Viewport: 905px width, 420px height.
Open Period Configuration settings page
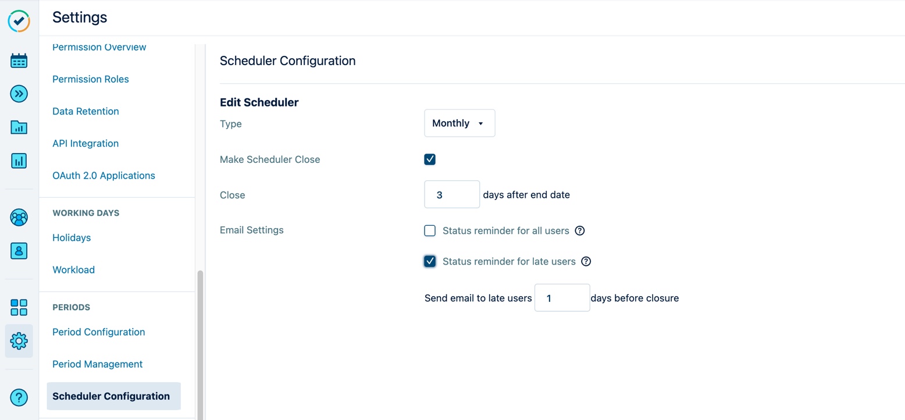tap(99, 332)
